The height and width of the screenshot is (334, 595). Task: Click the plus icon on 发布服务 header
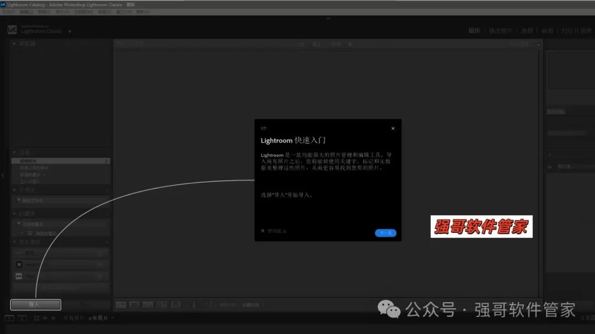tap(107, 242)
